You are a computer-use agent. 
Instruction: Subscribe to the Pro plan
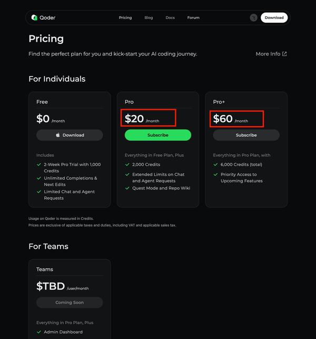pos(158,135)
